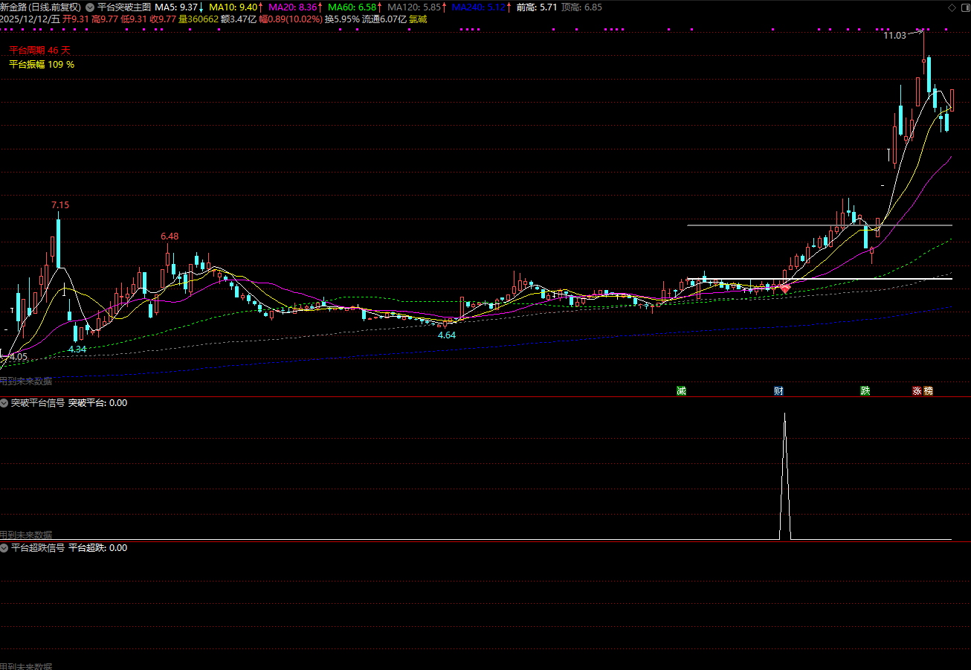Click the green 减 event marker
This screenshot has height=670, width=971.
click(681, 390)
